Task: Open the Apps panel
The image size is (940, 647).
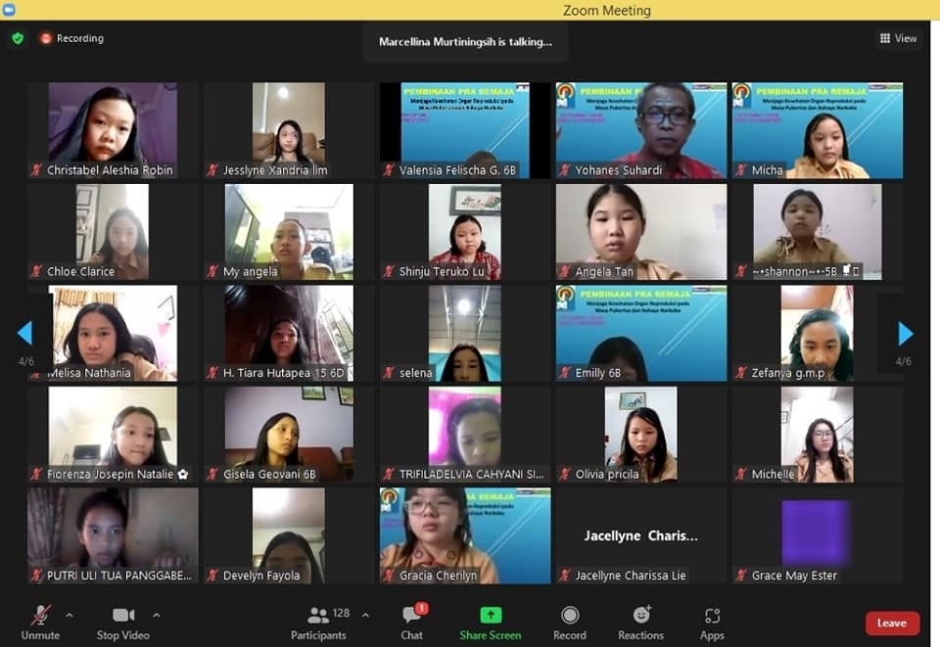Action: point(712,616)
